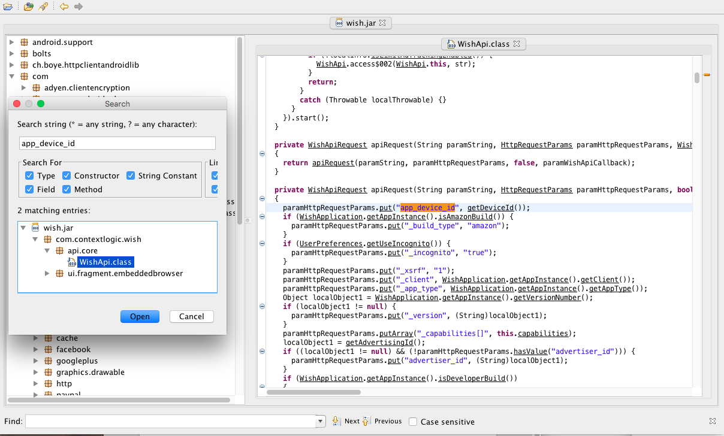The width and height of the screenshot is (724, 436).
Task: Click package icon of com.contextlogic.wish result
Action: point(47,240)
